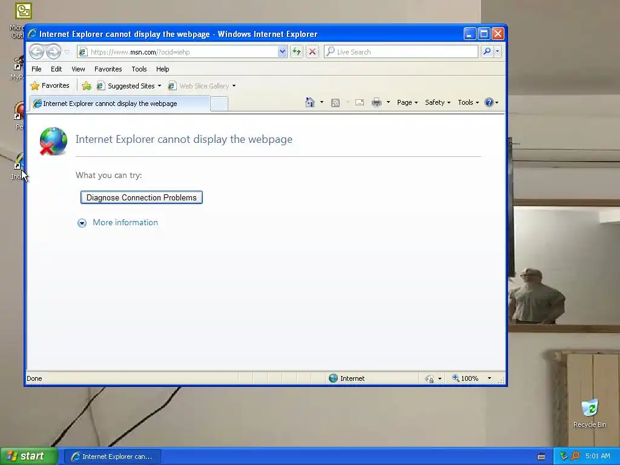
Task: Click the status bar resize grip
Action: coord(502,380)
